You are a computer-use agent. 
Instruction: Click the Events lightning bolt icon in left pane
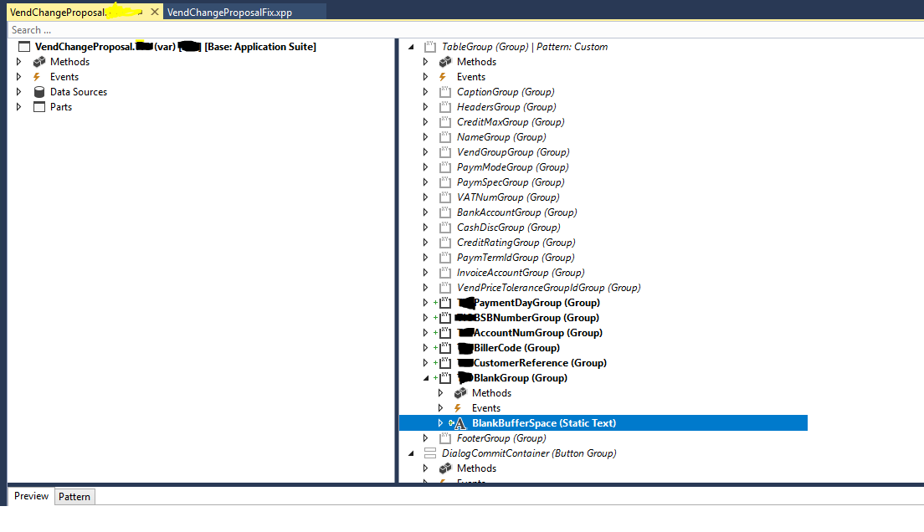[38, 77]
